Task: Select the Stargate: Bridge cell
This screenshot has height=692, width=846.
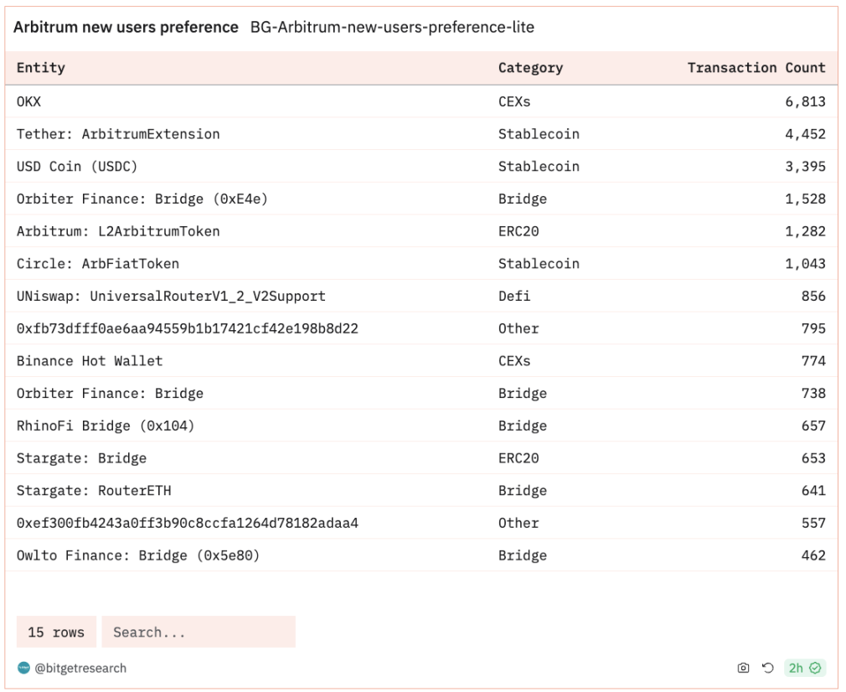Action: pyautogui.click(x=81, y=457)
